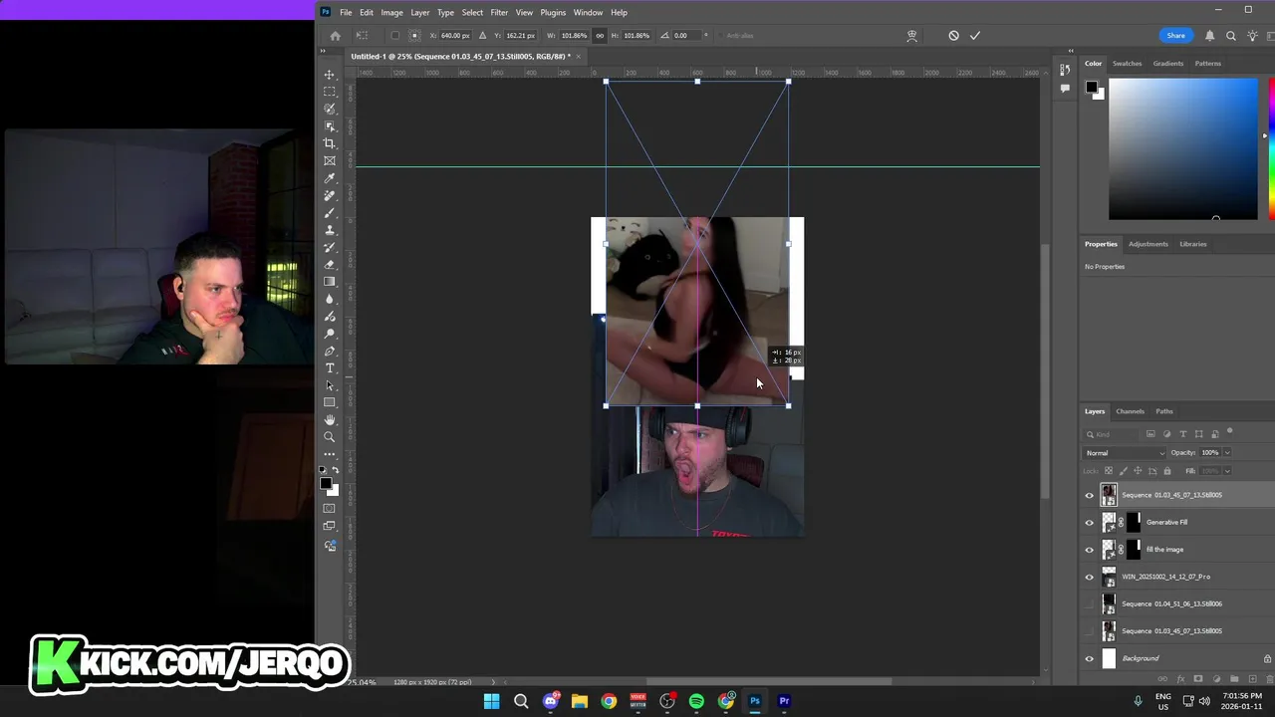Select the Brush tool
This screenshot has width=1275, height=717.
point(330,213)
